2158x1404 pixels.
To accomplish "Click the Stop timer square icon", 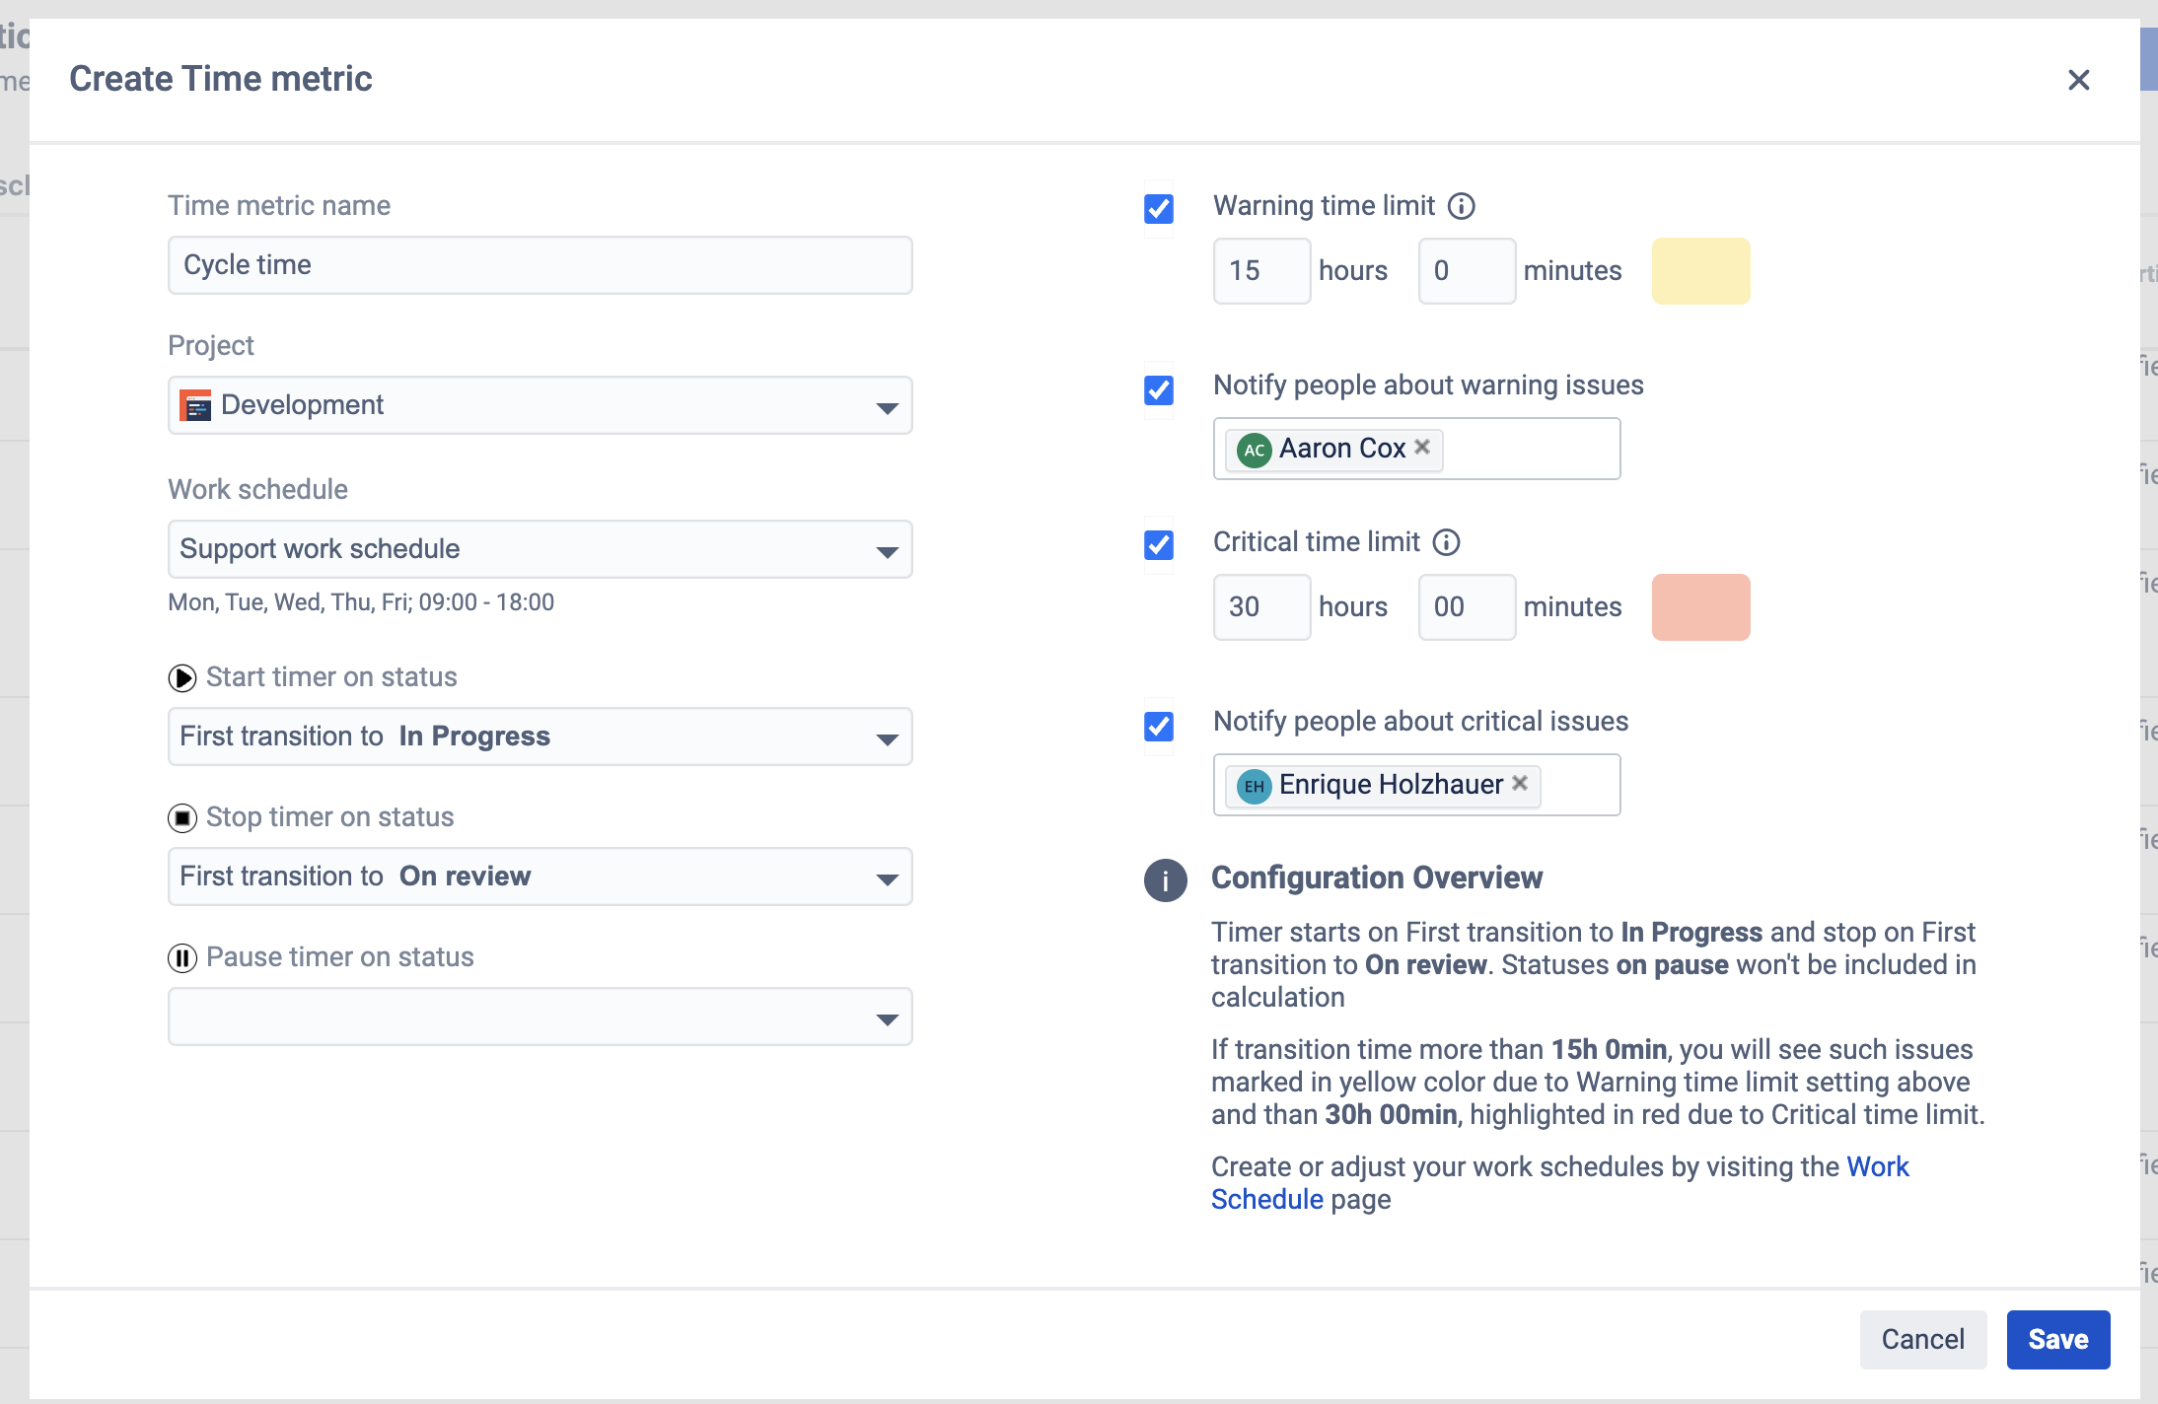I will point(182,818).
